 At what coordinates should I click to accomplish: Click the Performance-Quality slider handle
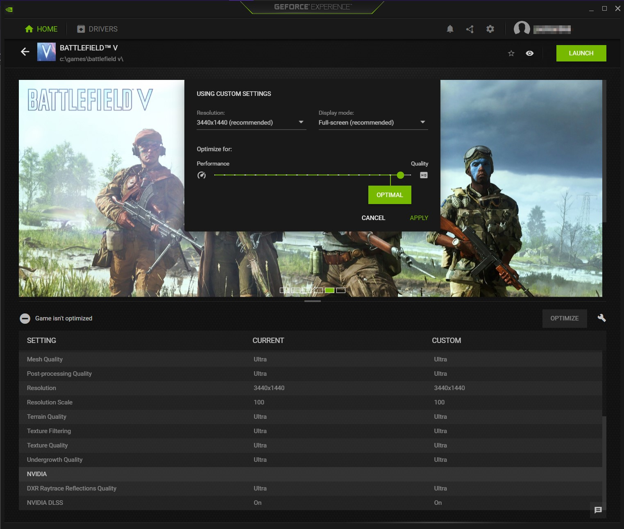(x=400, y=175)
